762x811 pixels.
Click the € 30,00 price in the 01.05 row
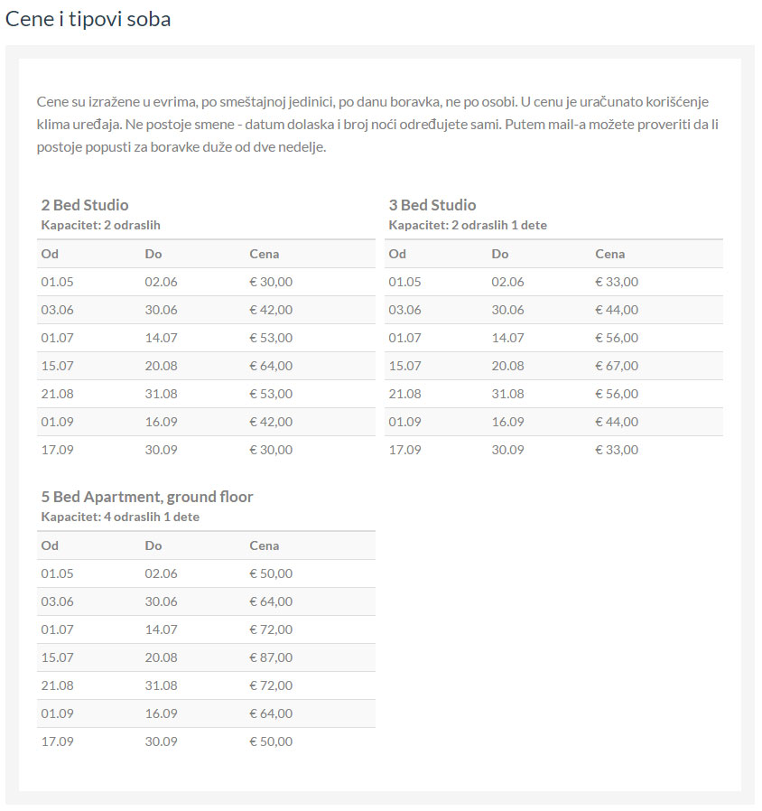pyautogui.click(x=271, y=282)
